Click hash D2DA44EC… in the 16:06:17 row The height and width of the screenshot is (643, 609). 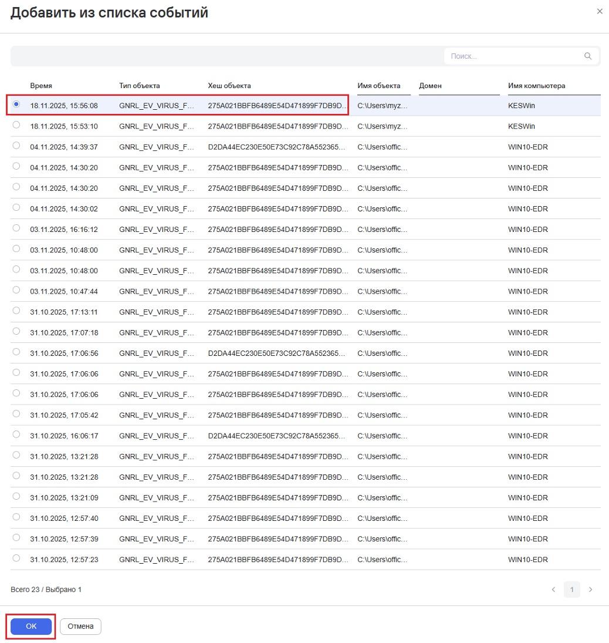[x=277, y=436]
